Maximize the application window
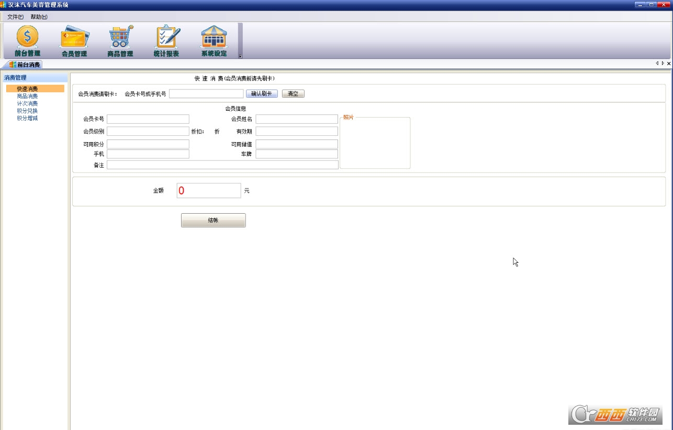Screen dimensions: 673x430 (x=652, y=4)
